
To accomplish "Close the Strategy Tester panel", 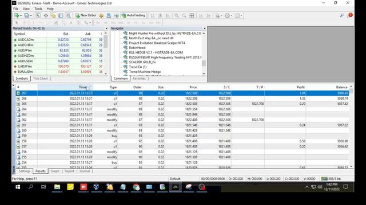I will click(x=13, y=85).
